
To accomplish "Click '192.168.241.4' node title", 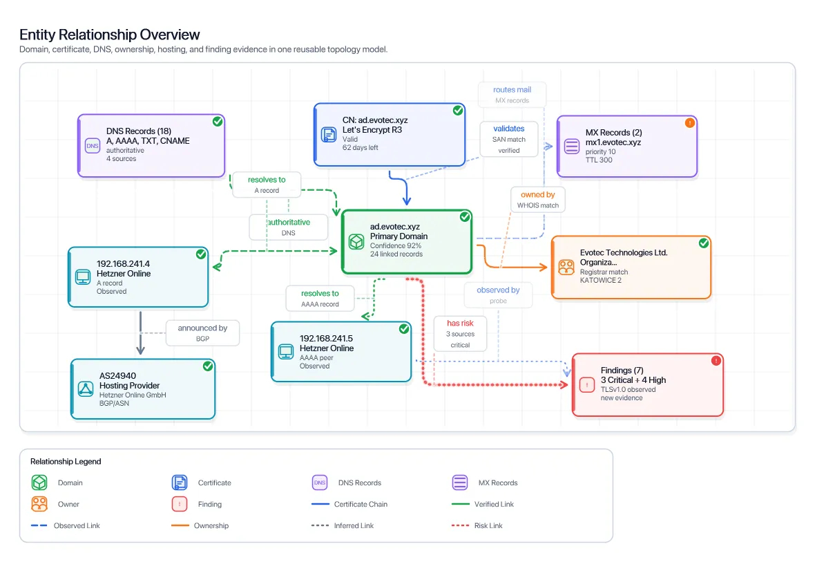I will tap(123, 264).
